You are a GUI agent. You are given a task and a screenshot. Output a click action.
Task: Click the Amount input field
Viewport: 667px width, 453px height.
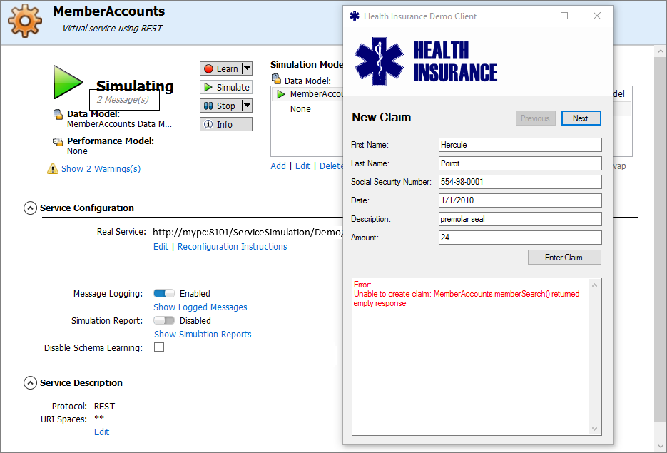[x=520, y=238]
